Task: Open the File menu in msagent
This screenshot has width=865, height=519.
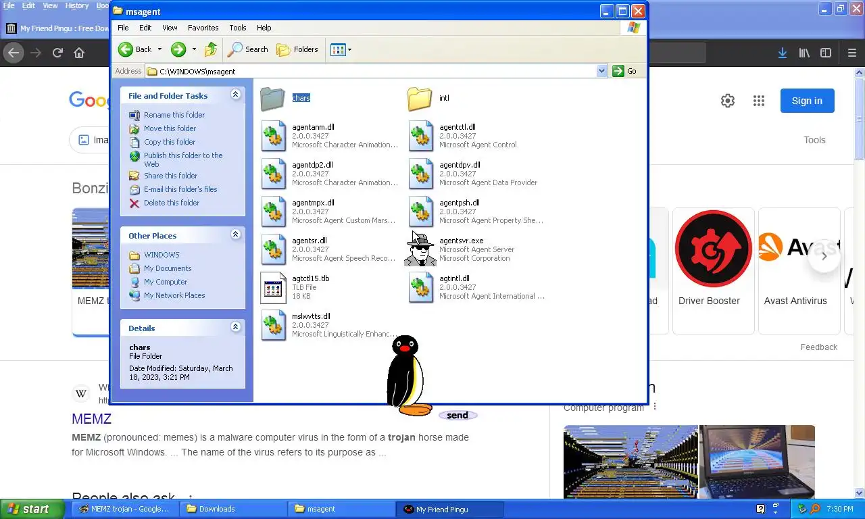Action: click(x=123, y=28)
